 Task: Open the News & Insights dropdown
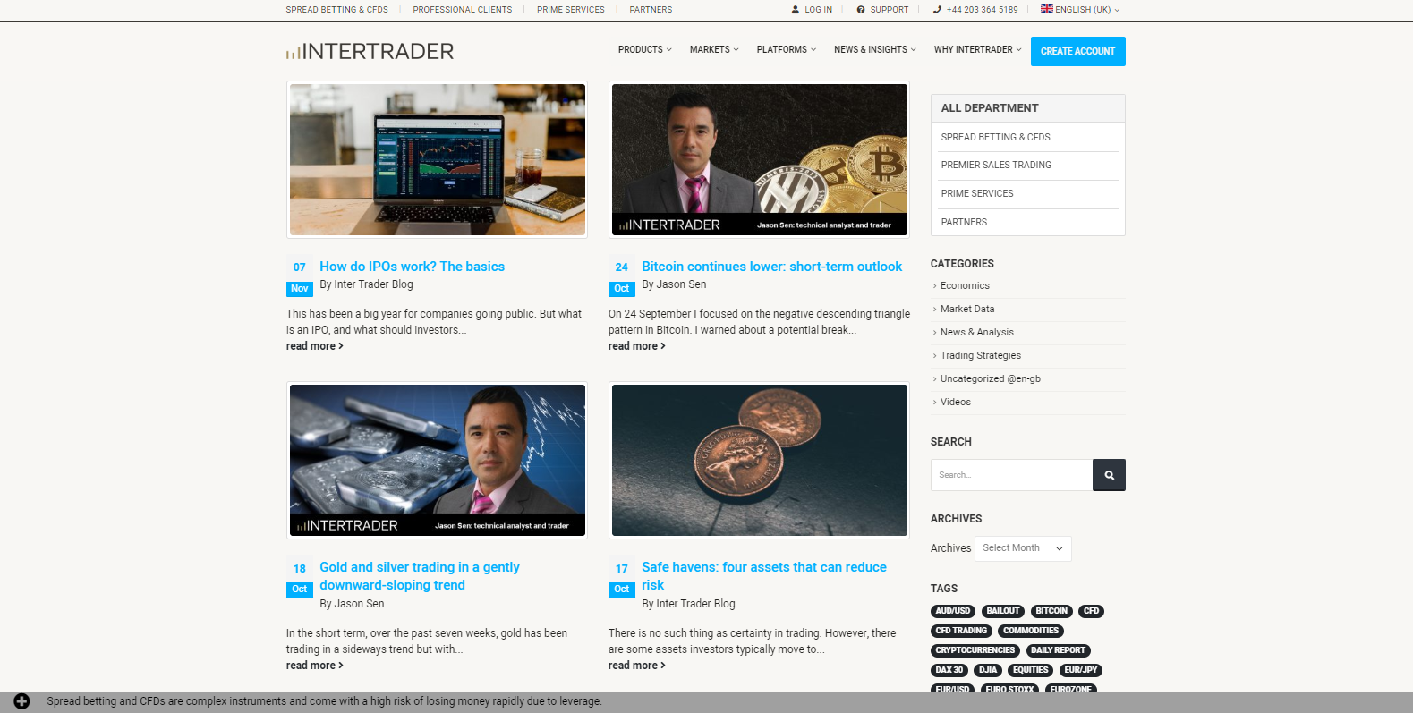[874, 50]
